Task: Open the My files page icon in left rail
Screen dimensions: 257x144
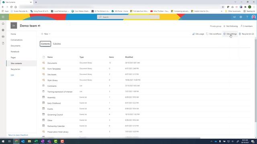Action: 3,43
